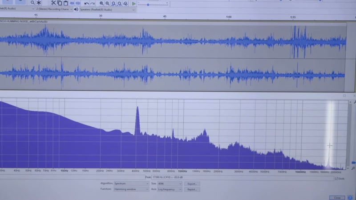Paste audio from clipboard
This screenshot has width=356, height=200.
(65, 3)
